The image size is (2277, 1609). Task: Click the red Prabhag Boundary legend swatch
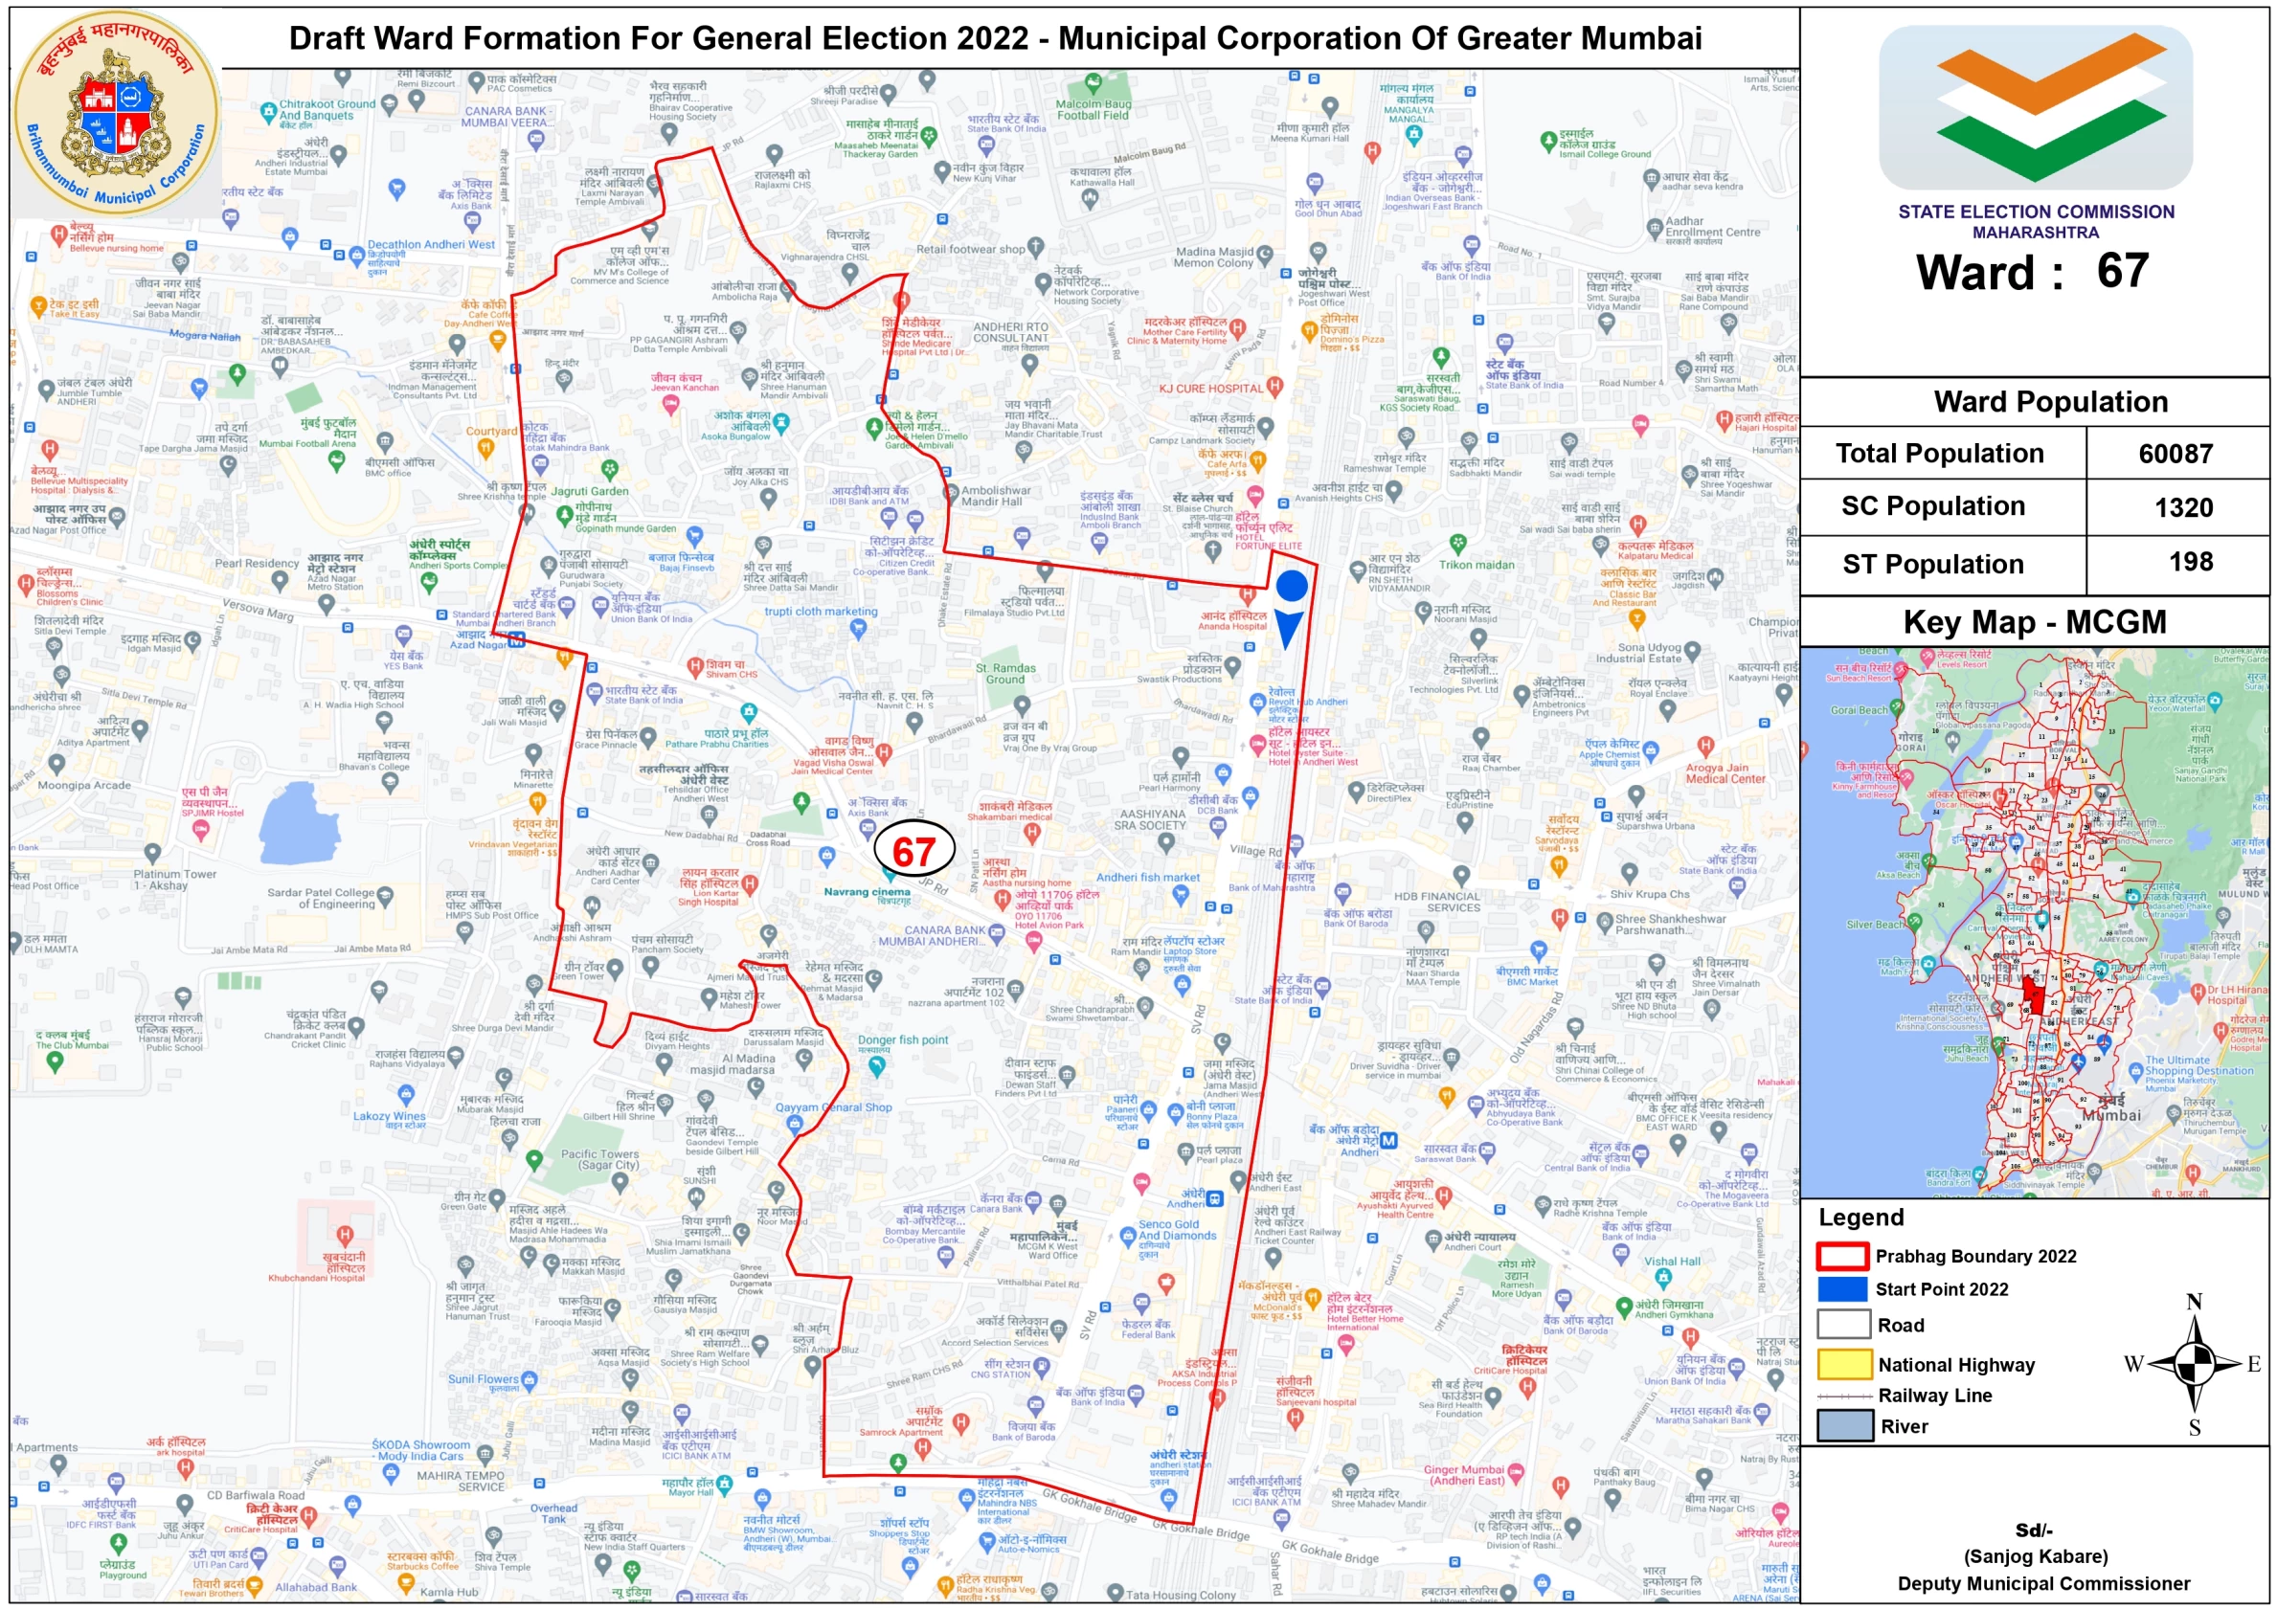[x=1842, y=1257]
